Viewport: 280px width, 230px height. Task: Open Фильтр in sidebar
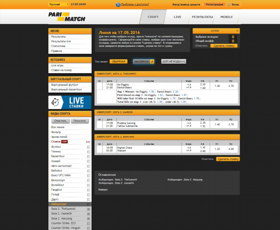pos(56,132)
